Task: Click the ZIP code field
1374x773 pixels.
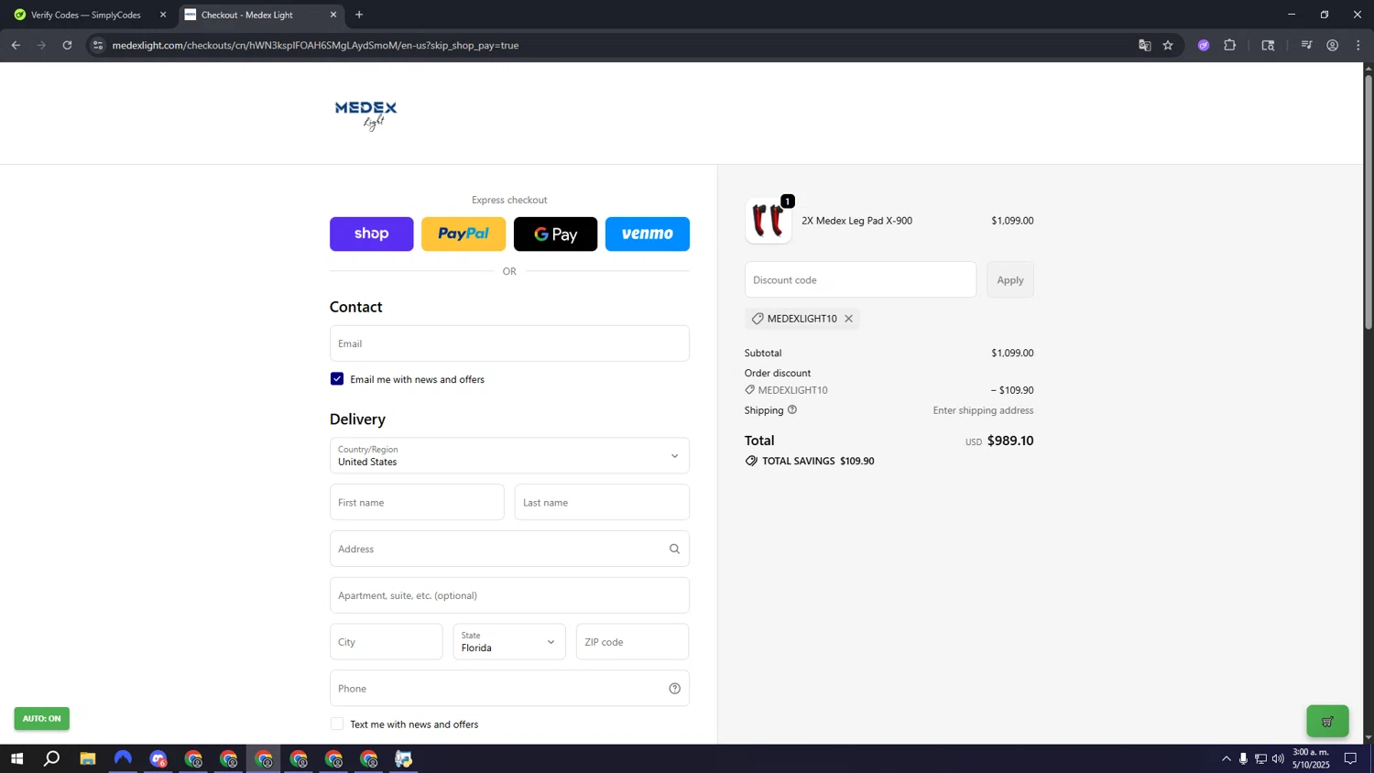Action: click(x=633, y=642)
